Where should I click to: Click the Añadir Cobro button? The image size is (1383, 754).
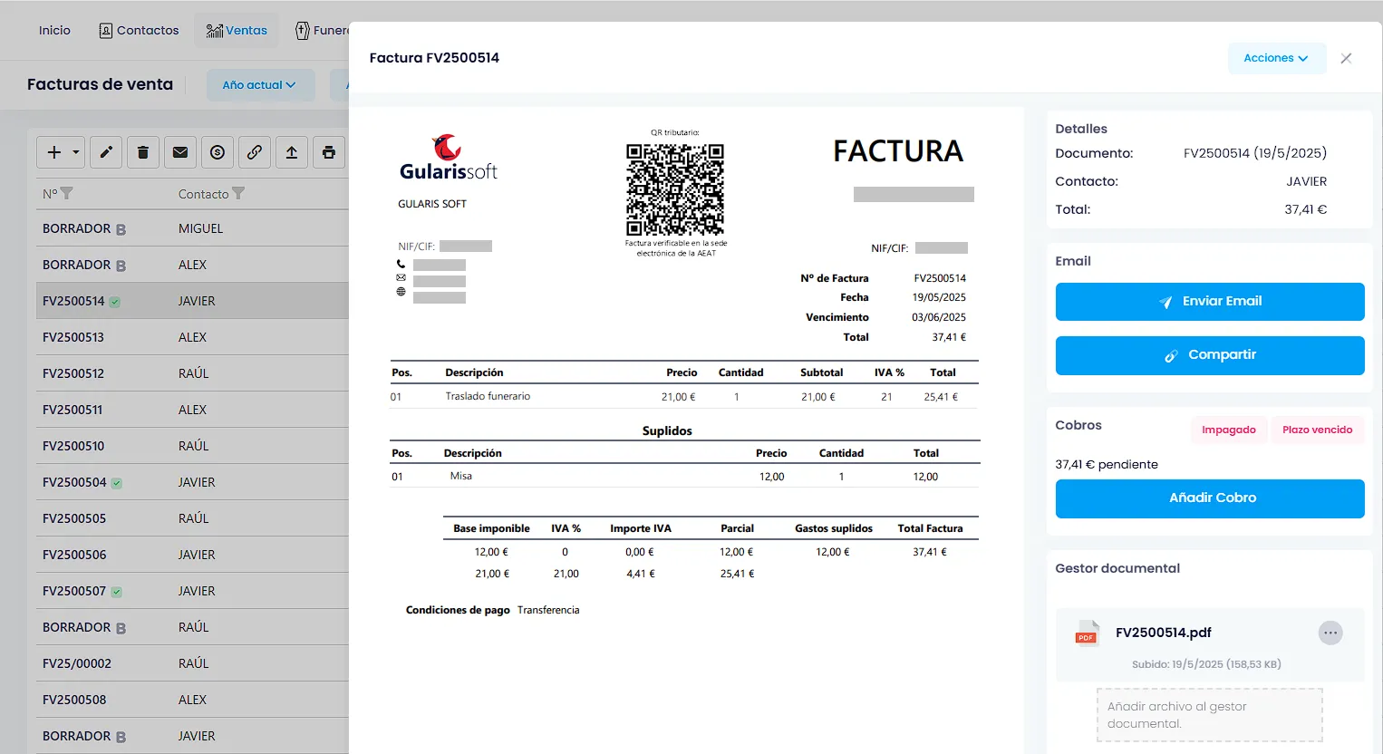click(1210, 498)
